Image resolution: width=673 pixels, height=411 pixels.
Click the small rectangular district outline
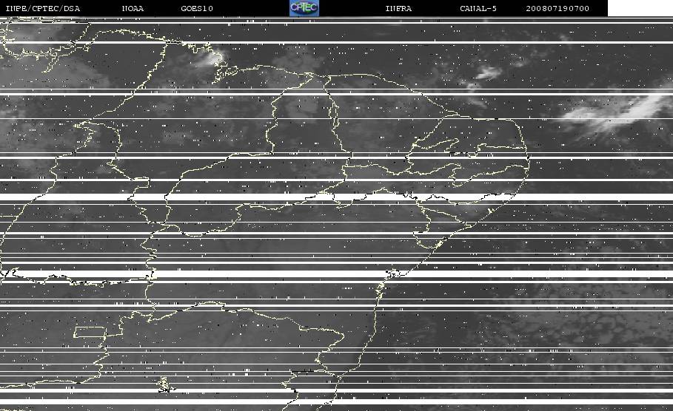tap(90, 332)
